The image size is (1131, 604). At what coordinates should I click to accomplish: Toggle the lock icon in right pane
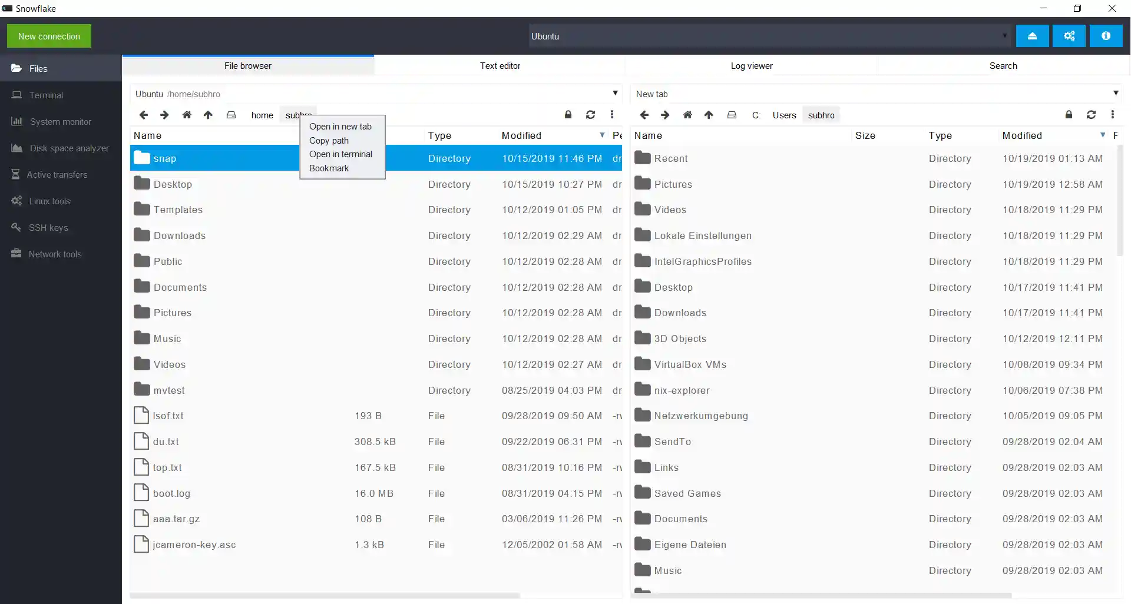[x=1069, y=115]
